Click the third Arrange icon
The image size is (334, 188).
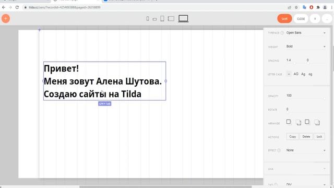tap(307, 122)
